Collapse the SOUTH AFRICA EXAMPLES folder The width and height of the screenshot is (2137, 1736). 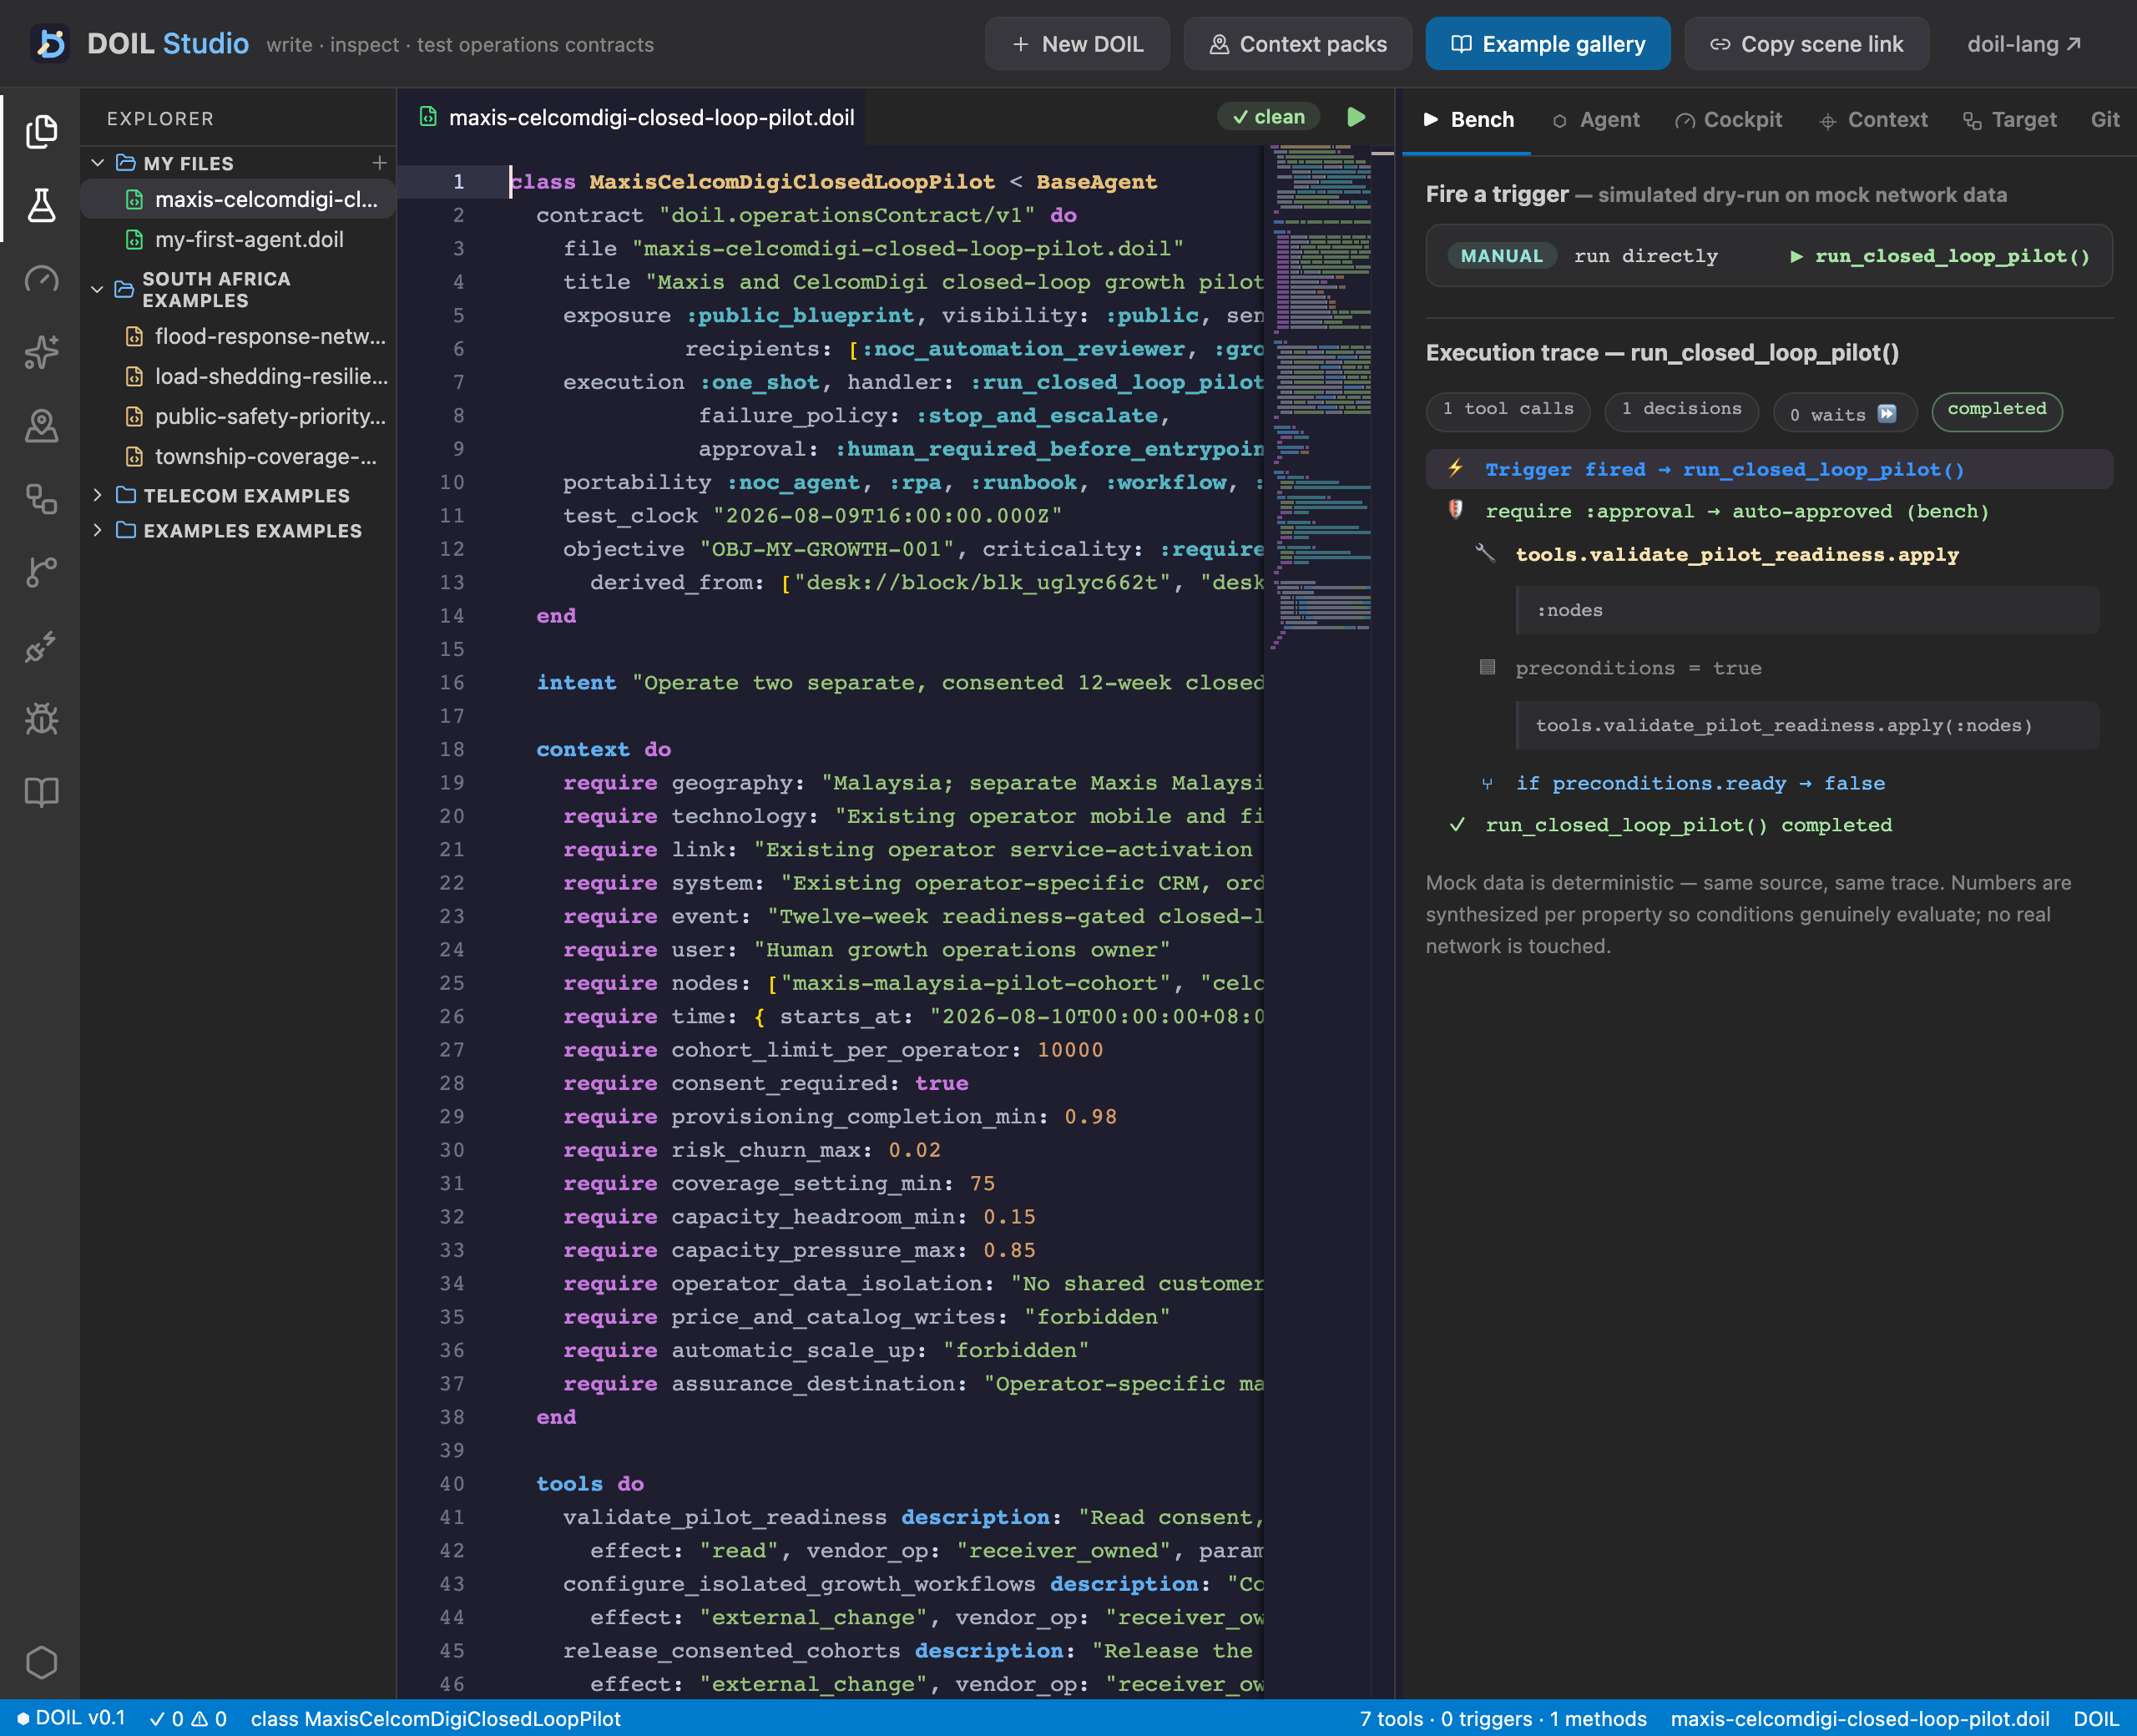click(x=98, y=290)
